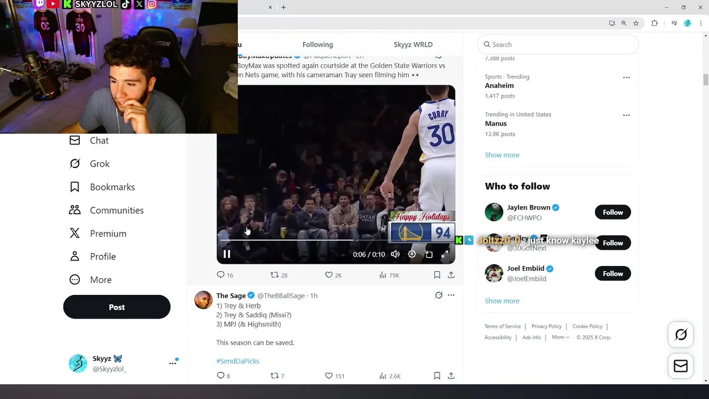Viewport: 709px width, 399px height.
Task: Open browser zoom magnifier icon
Action: 624,23
